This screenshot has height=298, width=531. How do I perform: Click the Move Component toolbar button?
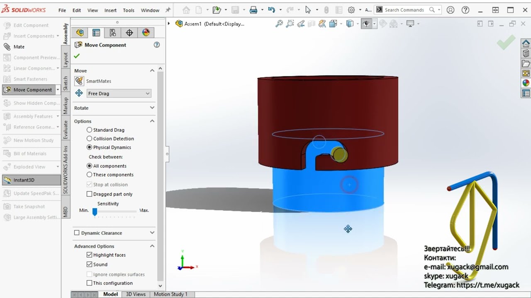(x=29, y=90)
